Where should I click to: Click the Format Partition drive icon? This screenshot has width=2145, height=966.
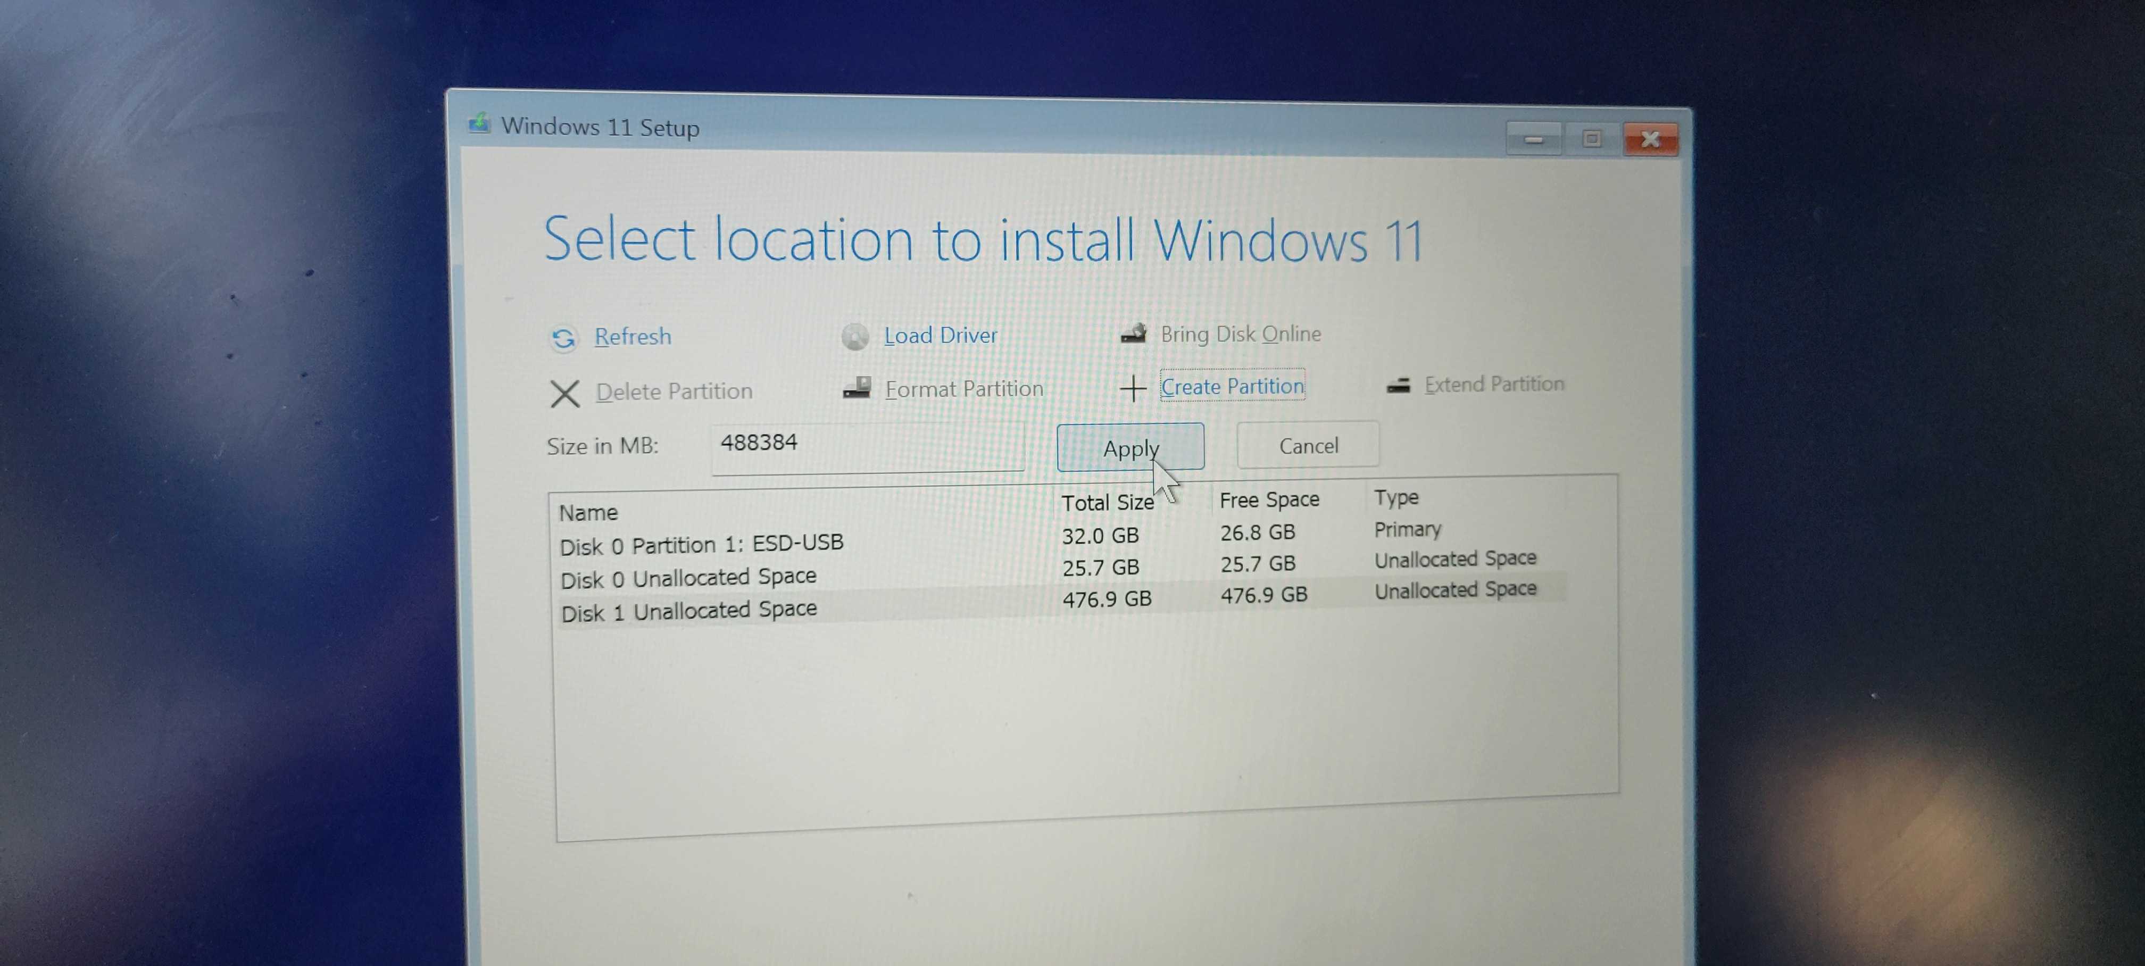(x=857, y=389)
